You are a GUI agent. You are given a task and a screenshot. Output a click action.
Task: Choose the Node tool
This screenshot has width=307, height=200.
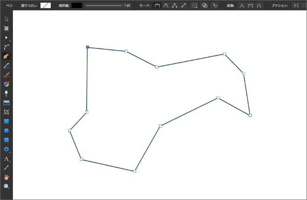[x=6, y=38]
